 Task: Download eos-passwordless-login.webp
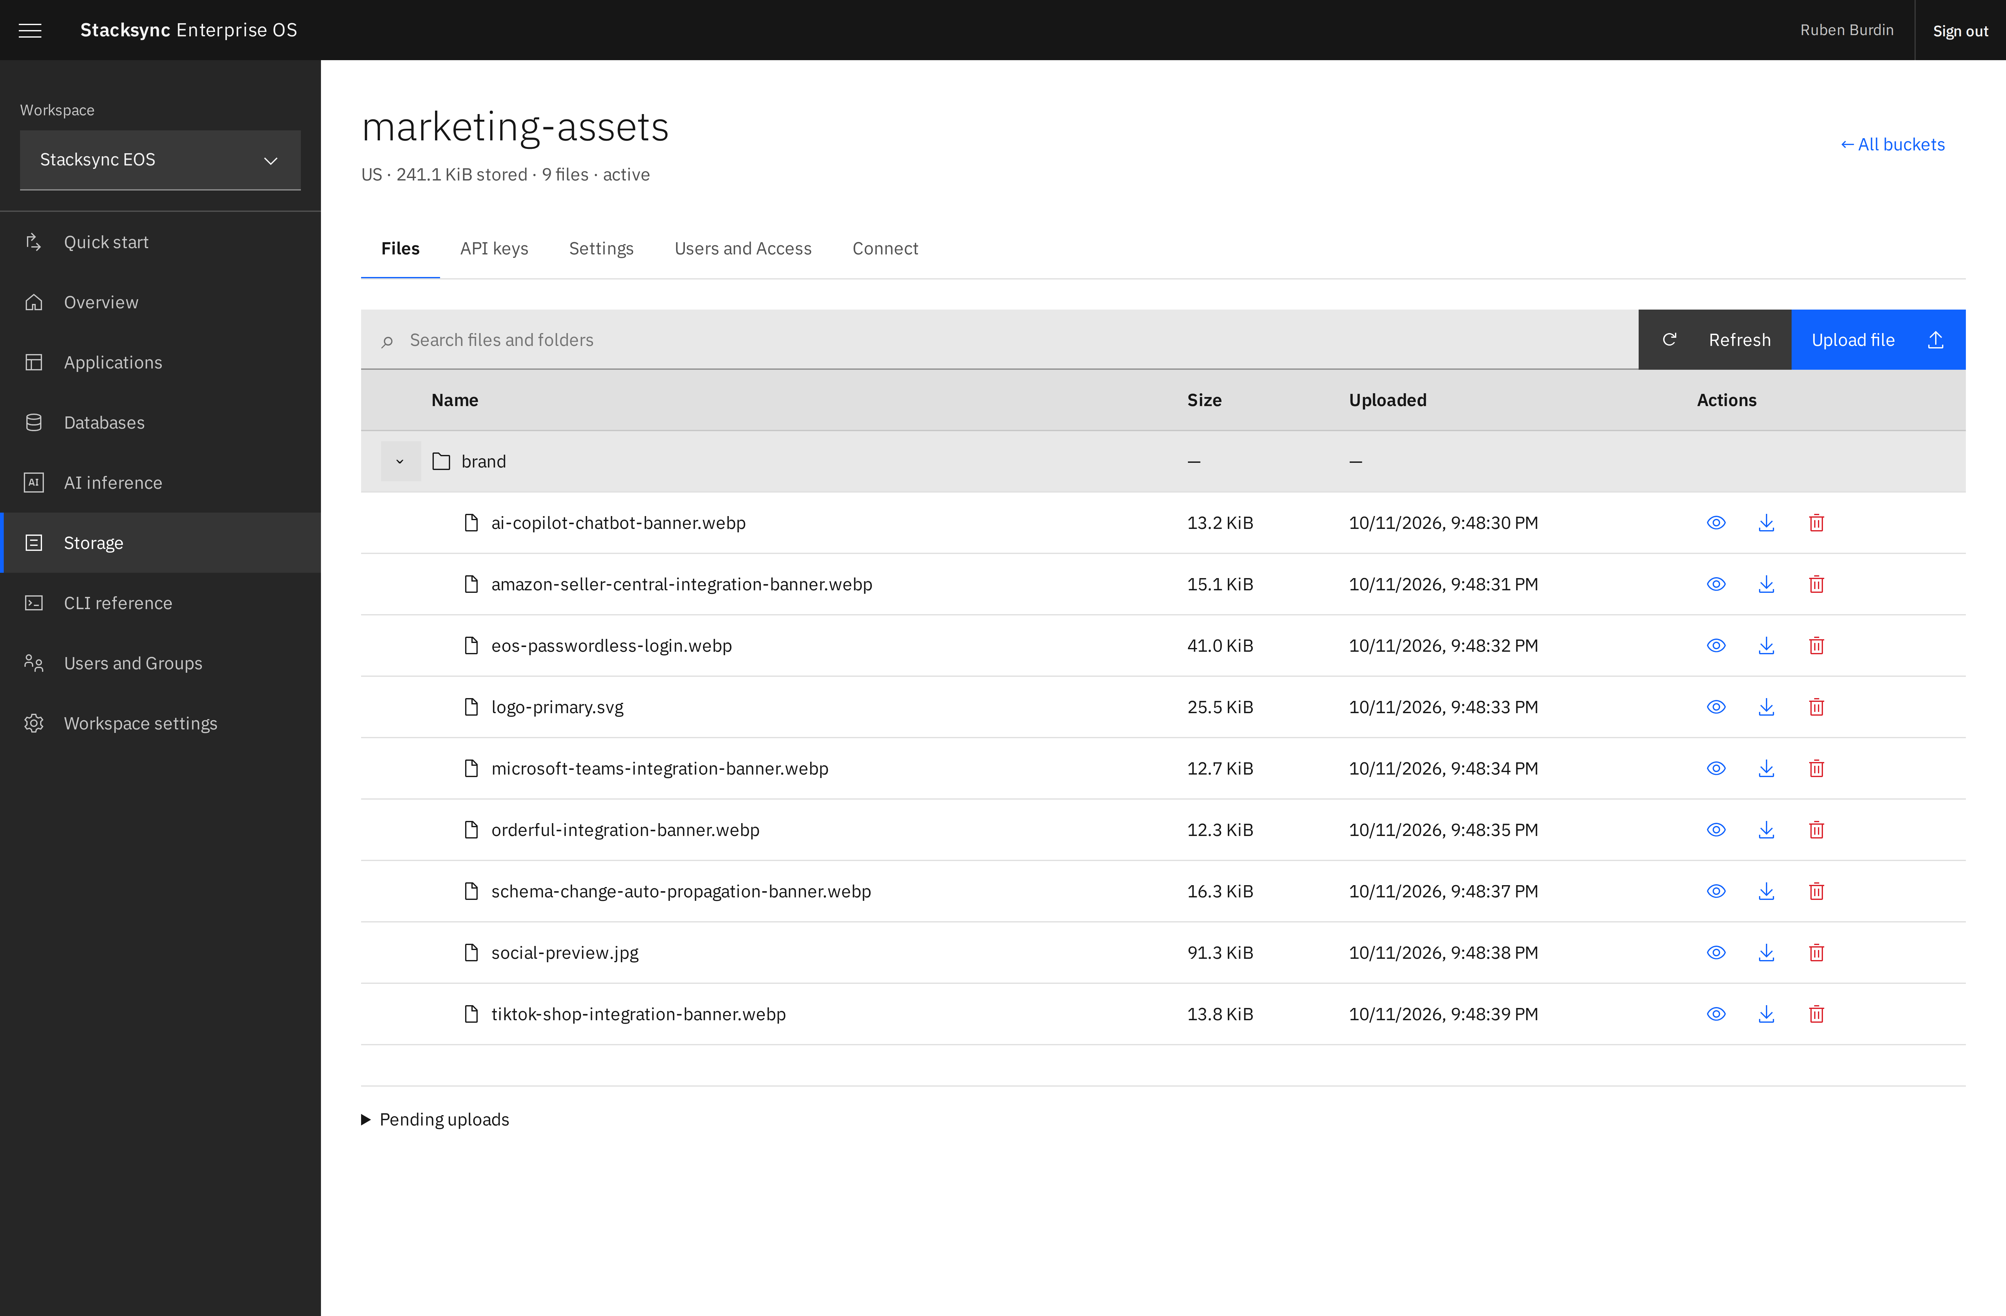pos(1767,646)
